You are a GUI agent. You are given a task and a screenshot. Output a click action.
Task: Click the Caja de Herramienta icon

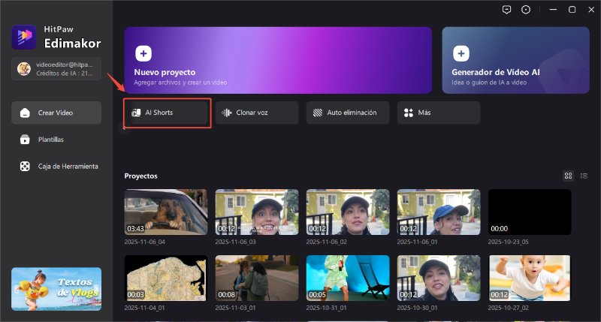[25, 166]
